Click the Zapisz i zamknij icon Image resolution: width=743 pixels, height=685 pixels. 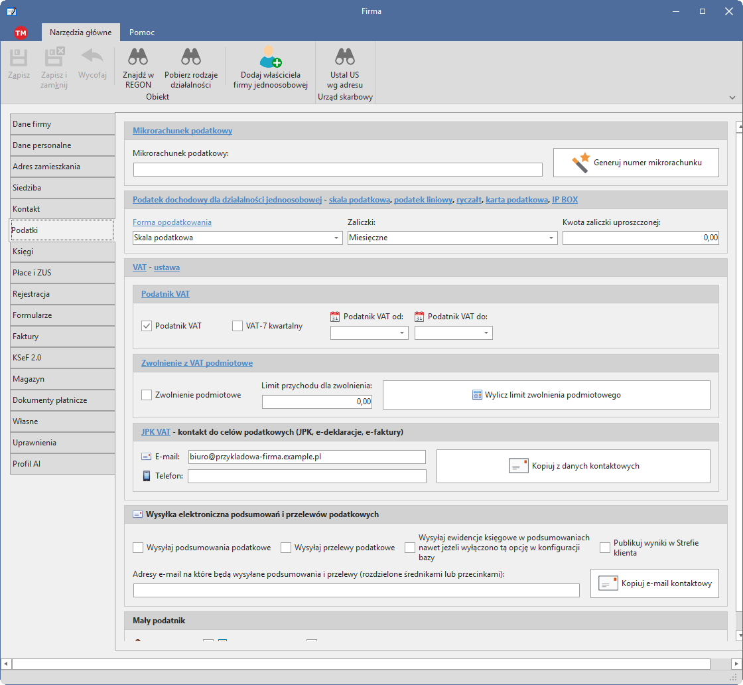coord(54,56)
